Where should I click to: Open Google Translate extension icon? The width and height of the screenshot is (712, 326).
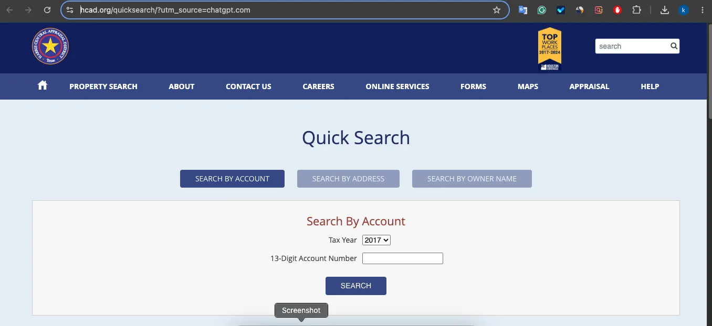click(x=523, y=10)
